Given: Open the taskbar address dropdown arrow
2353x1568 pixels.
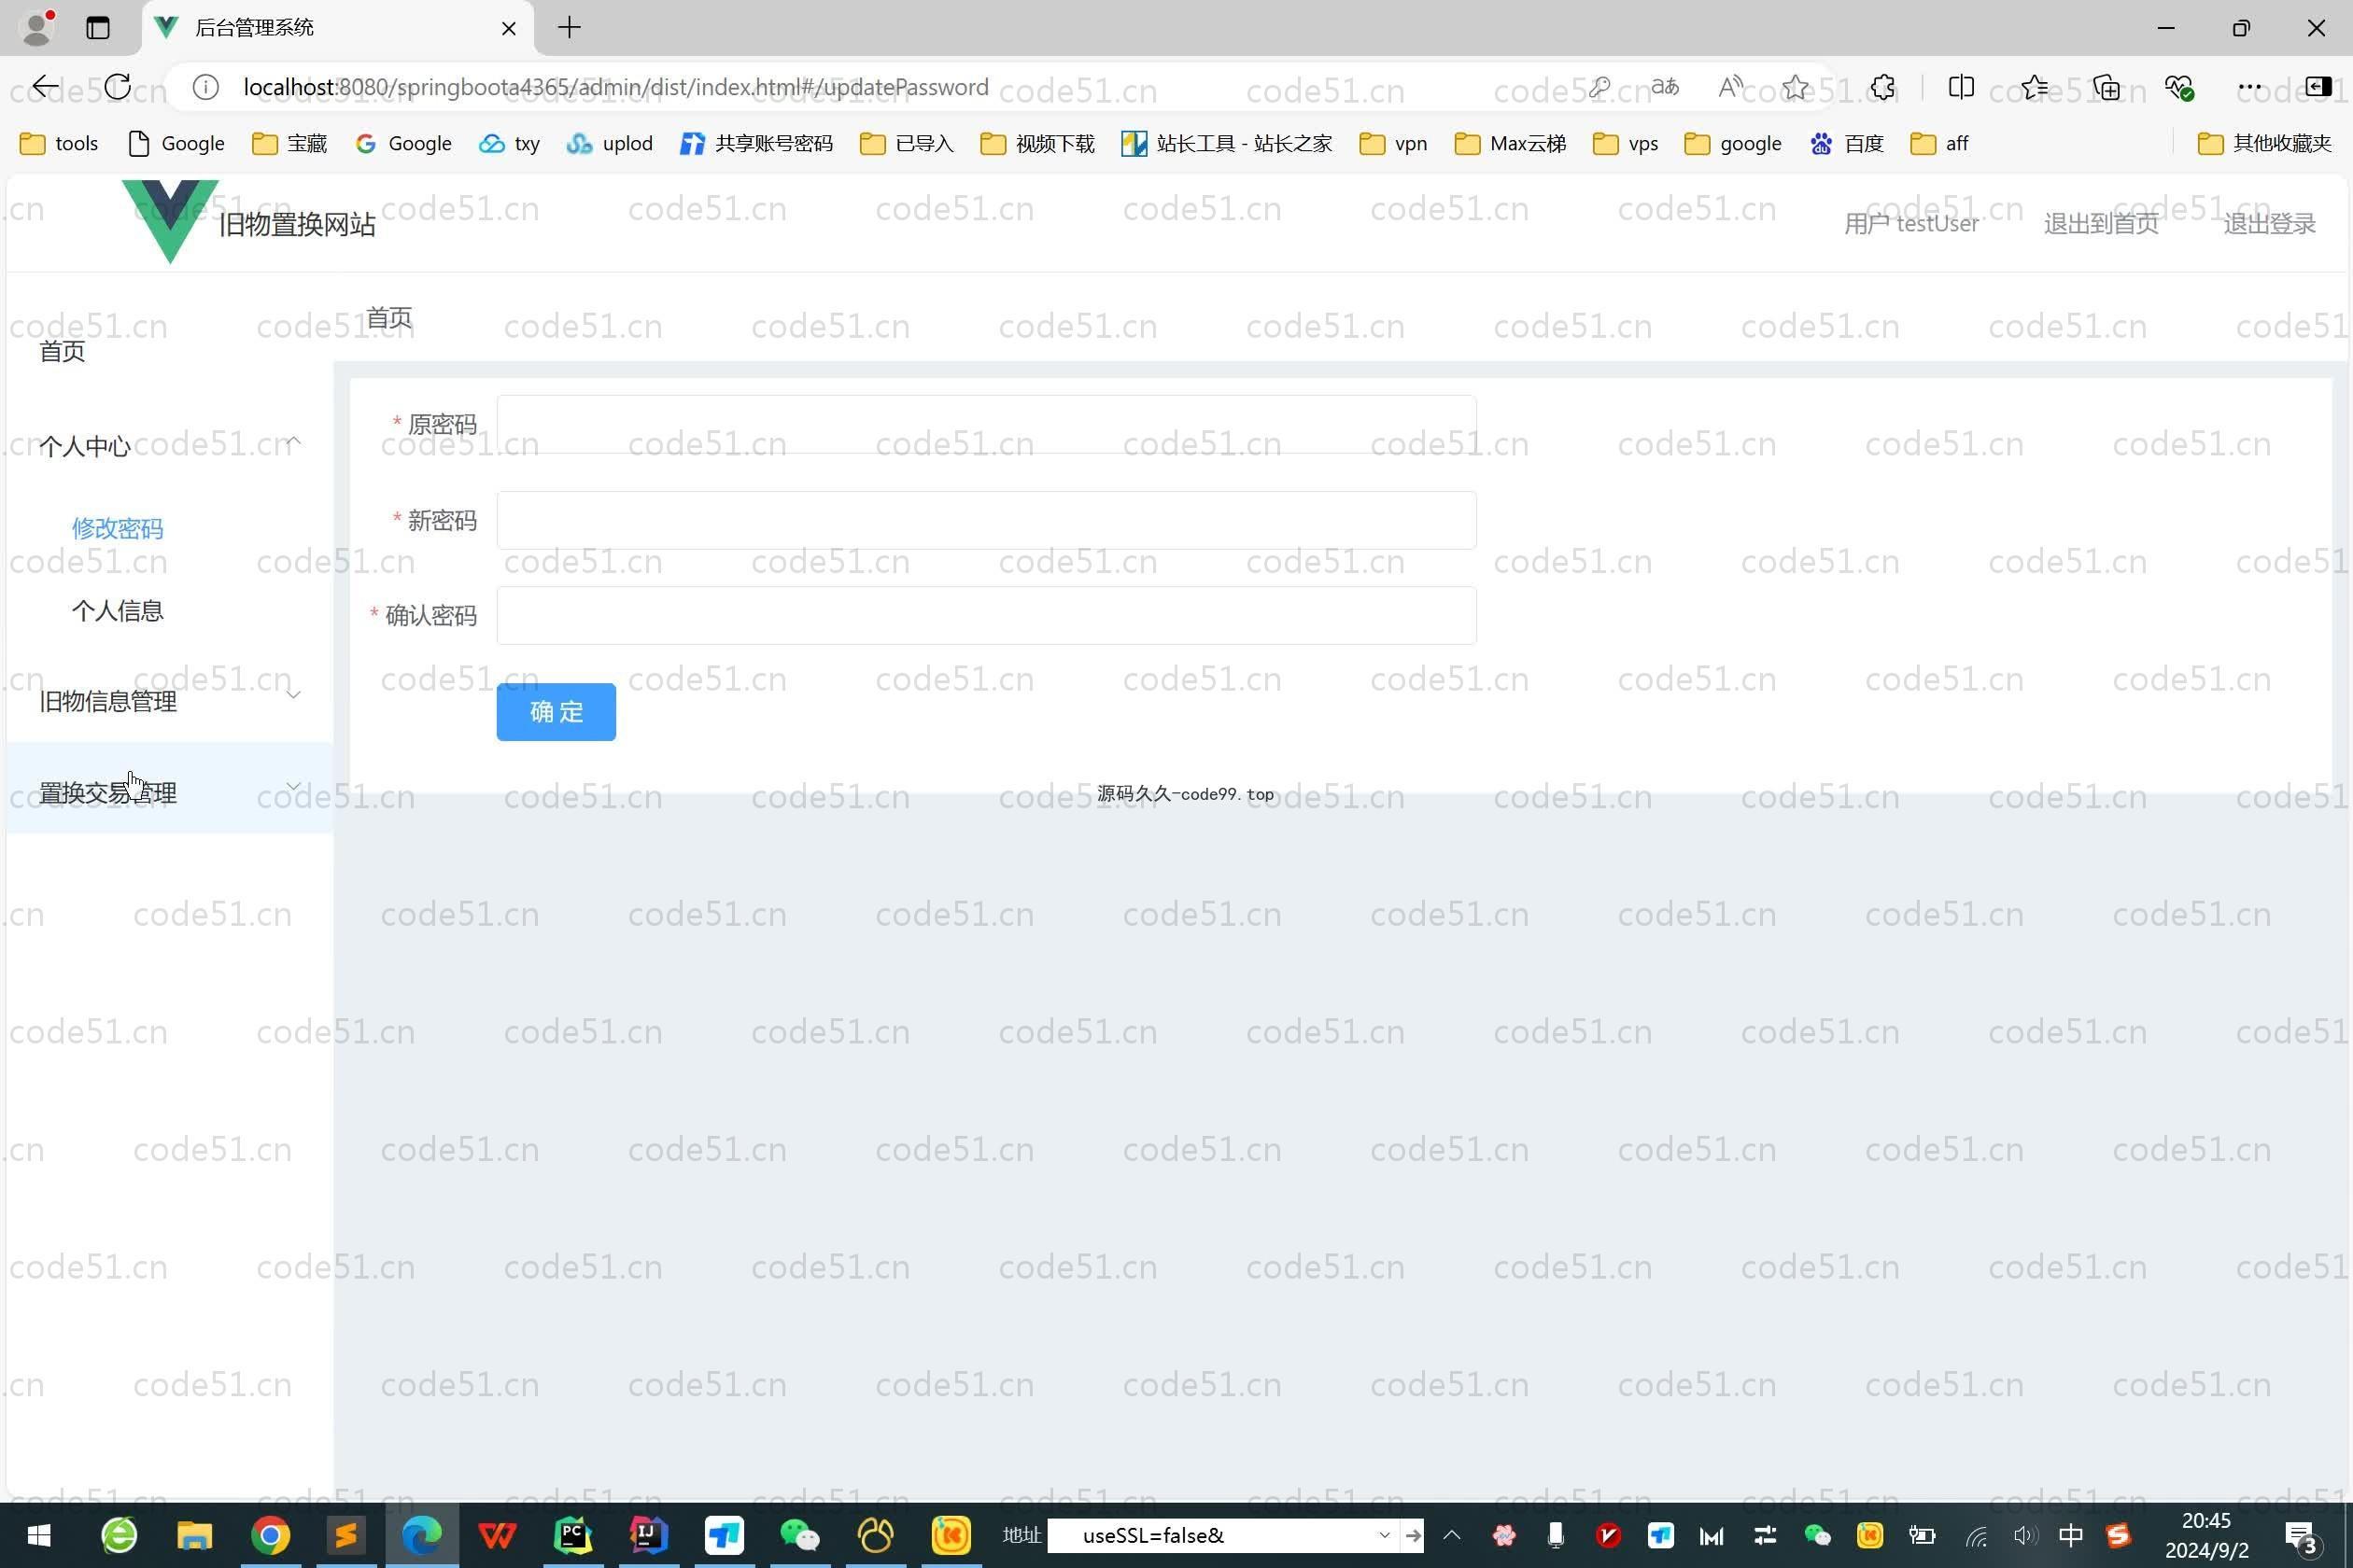Looking at the screenshot, I should click(1384, 1535).
